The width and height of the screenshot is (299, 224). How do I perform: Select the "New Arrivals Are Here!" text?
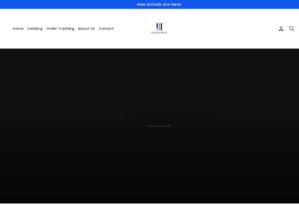(159, 4)
